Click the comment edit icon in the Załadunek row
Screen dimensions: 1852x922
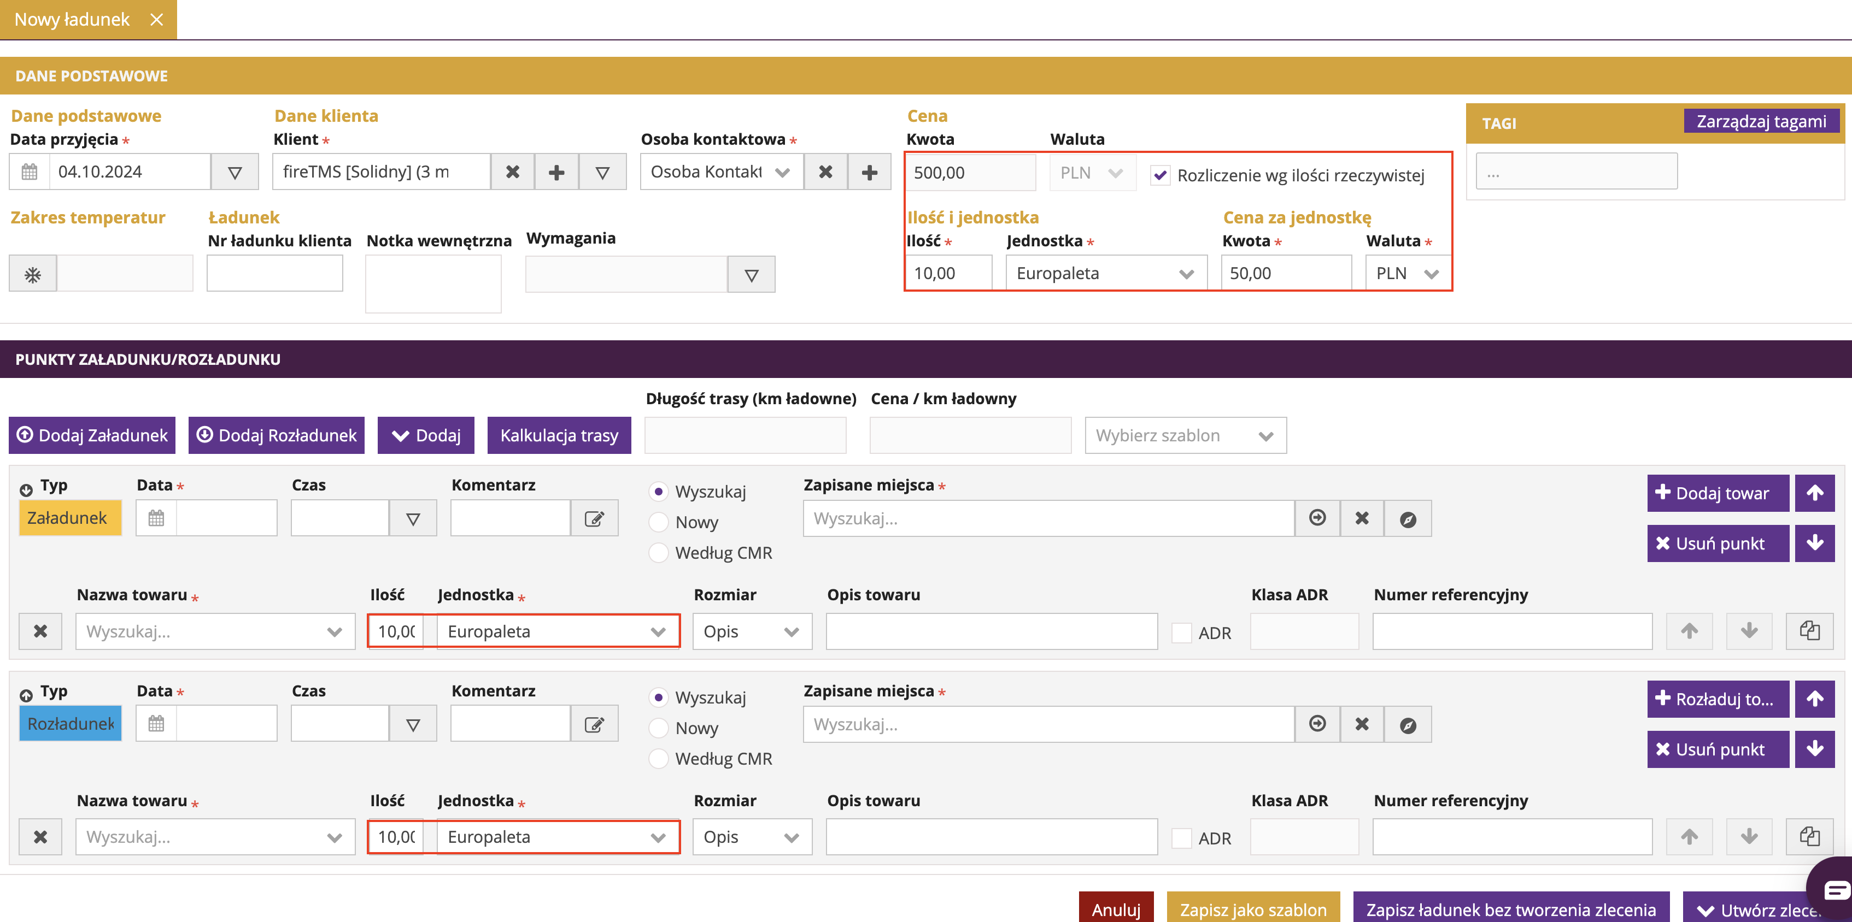pos(594,519)
